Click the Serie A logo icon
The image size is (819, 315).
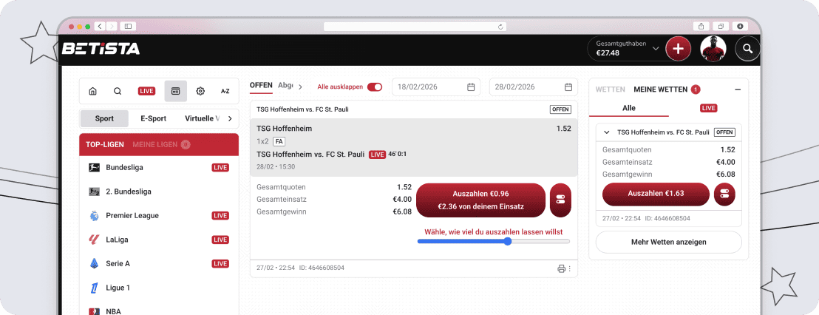pyautogui.click(x=94, y=264)
